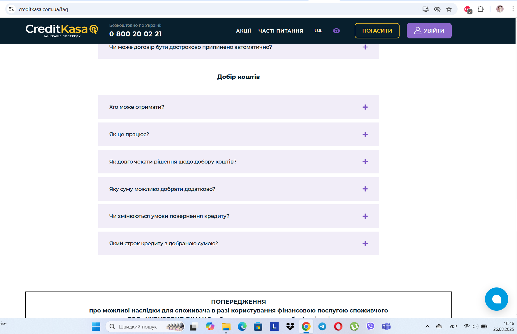The image size is (517, 334).
Task: Open Microsoft Edge from taskbar
Action: pyautogui.click(x=242, y=326)
